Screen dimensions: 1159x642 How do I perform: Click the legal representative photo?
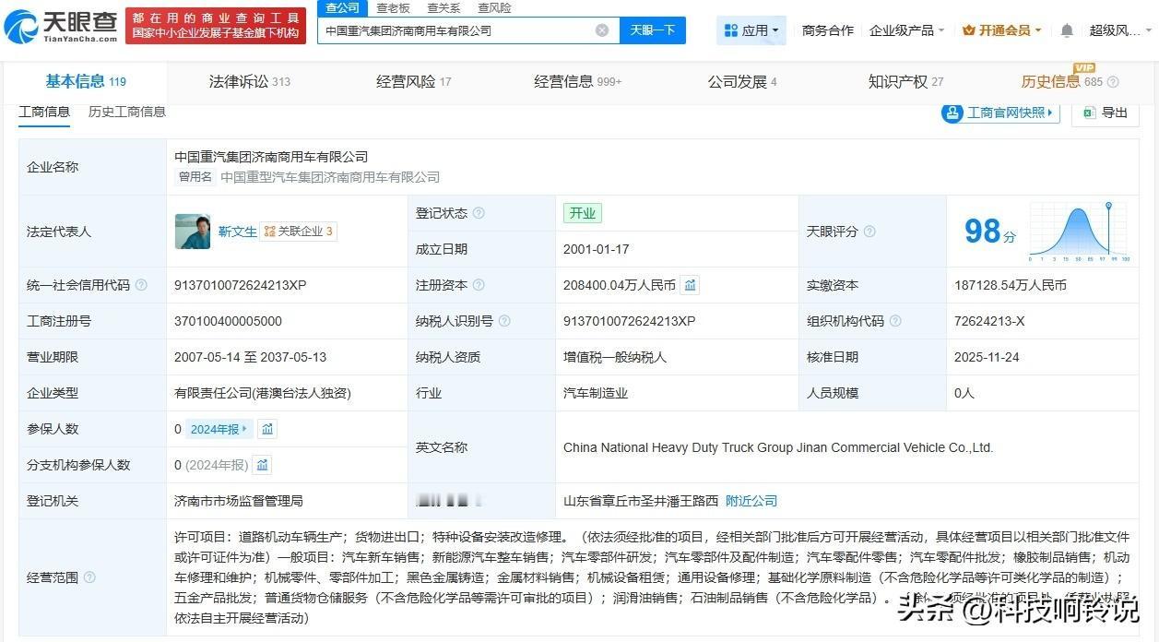click(x=193, y=232)
